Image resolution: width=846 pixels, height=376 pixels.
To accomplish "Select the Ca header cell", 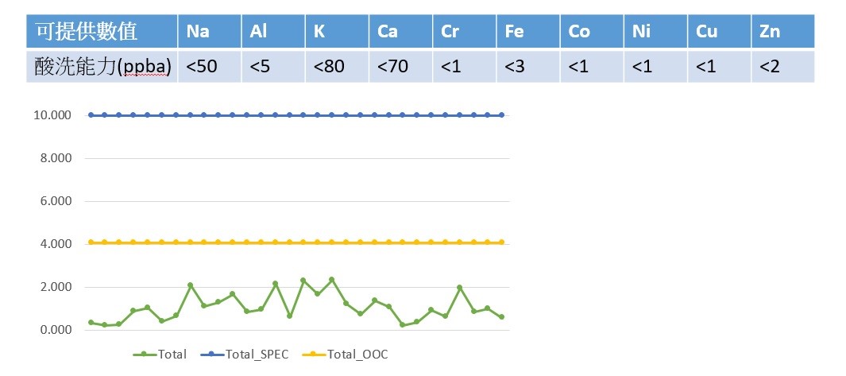I will click(x=401, y=32).
